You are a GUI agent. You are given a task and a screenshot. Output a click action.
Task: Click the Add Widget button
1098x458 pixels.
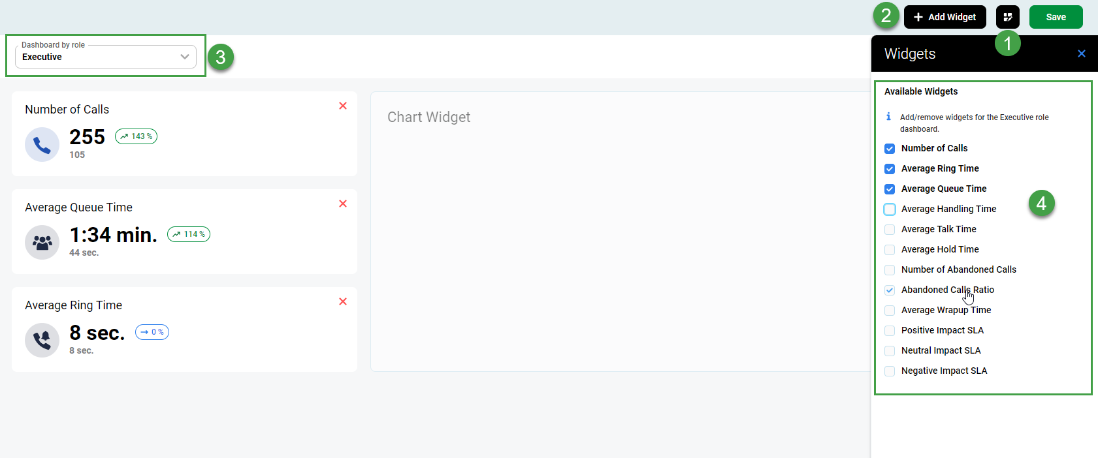[x=945, y=16]
